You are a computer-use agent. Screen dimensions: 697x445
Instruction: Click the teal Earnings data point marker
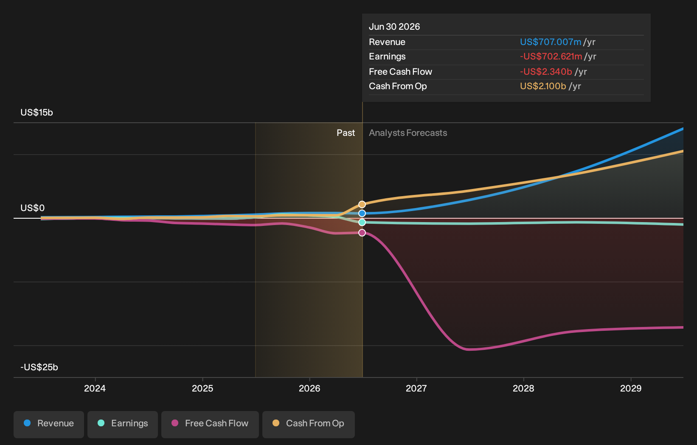pyautogui.click(x=362, y=222)
